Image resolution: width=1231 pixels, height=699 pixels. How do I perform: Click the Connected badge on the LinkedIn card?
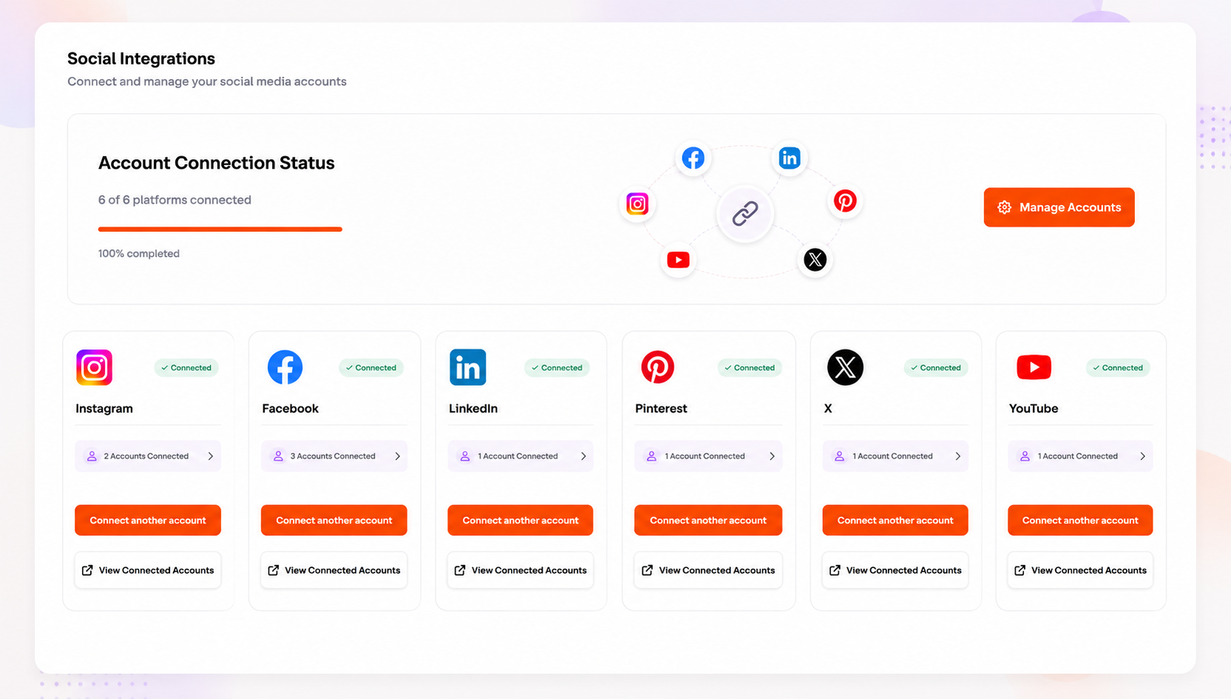(557, 368)
